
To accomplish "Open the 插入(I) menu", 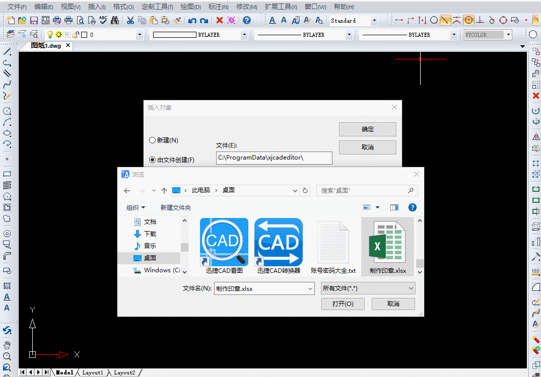I will [97, 7].
